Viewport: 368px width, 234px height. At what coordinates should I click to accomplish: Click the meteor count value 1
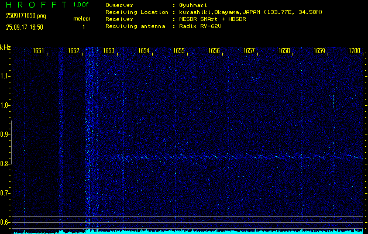click(84, 27)
